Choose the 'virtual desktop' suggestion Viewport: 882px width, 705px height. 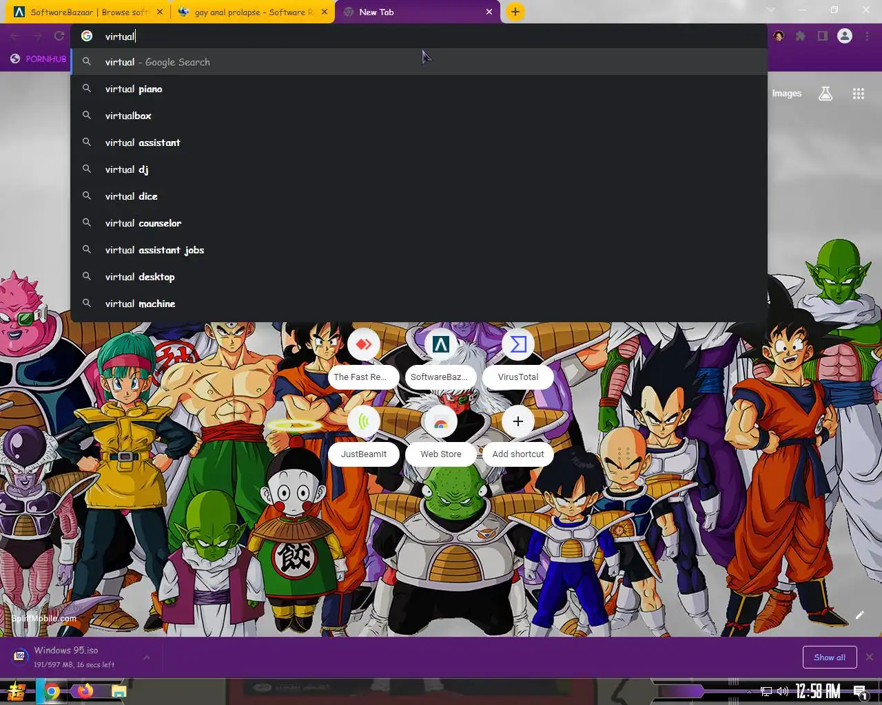419,277
